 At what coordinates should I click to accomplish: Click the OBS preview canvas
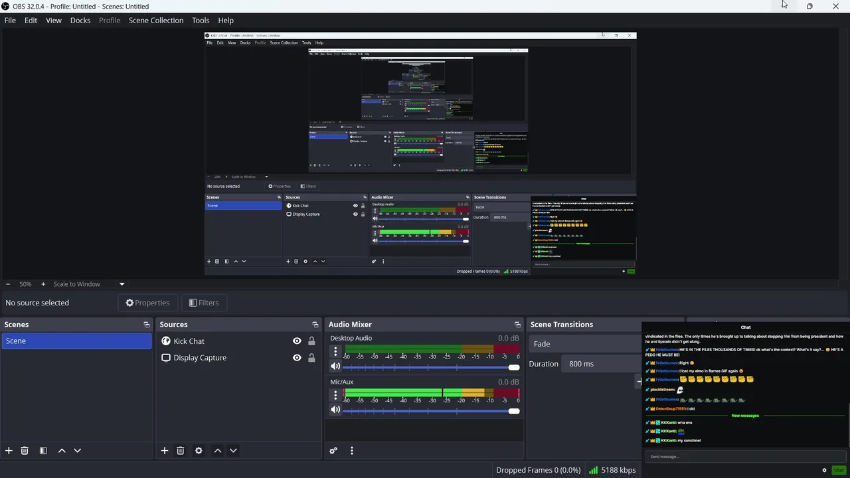tap(420, 153)
